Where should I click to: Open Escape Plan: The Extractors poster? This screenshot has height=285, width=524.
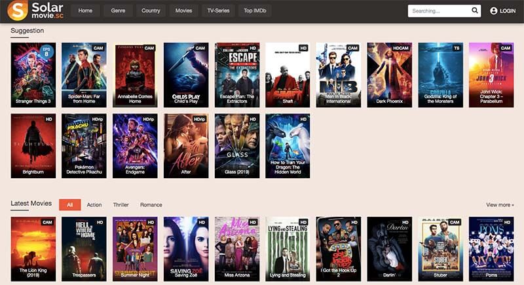coord(237,75)
